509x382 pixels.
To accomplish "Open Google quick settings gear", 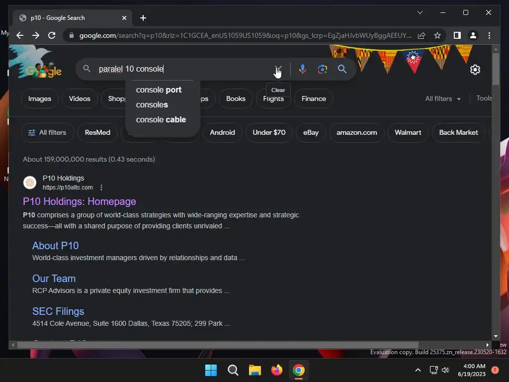I will 475,70.
